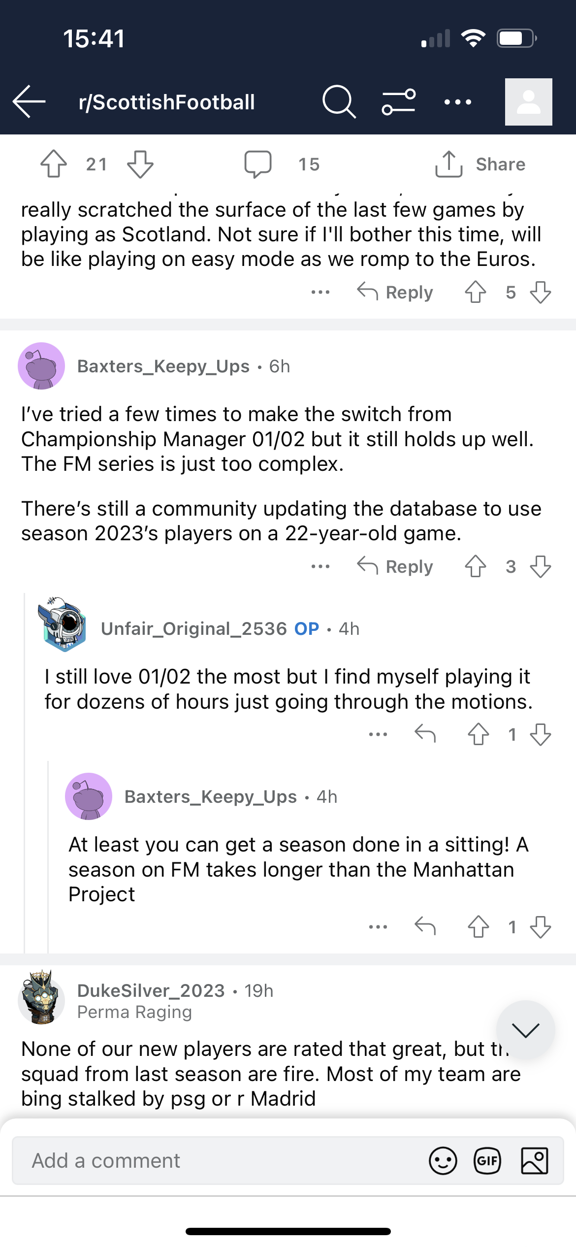Insert an emoji in the comment box

443,1161
